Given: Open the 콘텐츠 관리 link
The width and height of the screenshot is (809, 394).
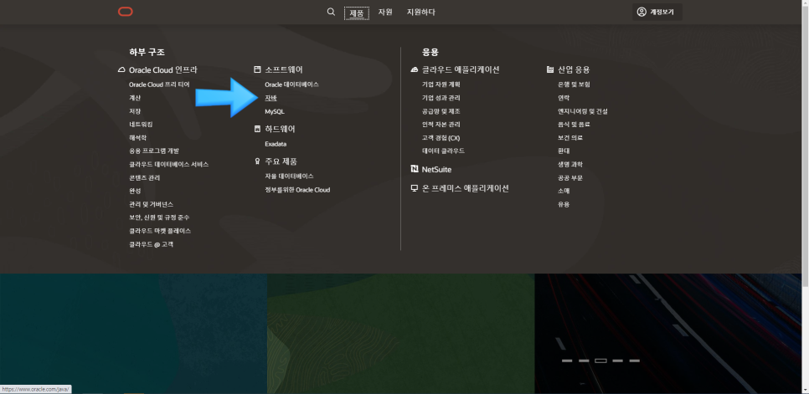Looking at the screenshot, I should coord(144,177).
